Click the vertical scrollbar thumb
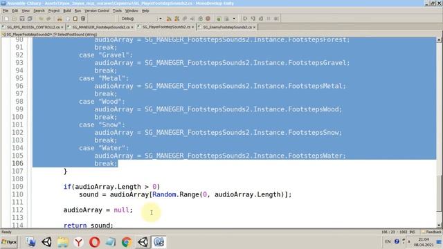The height and width of the screenshot is (249, 443). pyautogui.click(x=439, y=193)
